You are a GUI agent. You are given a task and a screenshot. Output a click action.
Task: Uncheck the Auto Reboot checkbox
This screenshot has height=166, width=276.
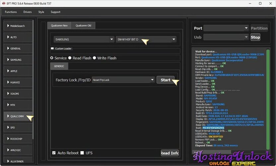tap(54, 153)
